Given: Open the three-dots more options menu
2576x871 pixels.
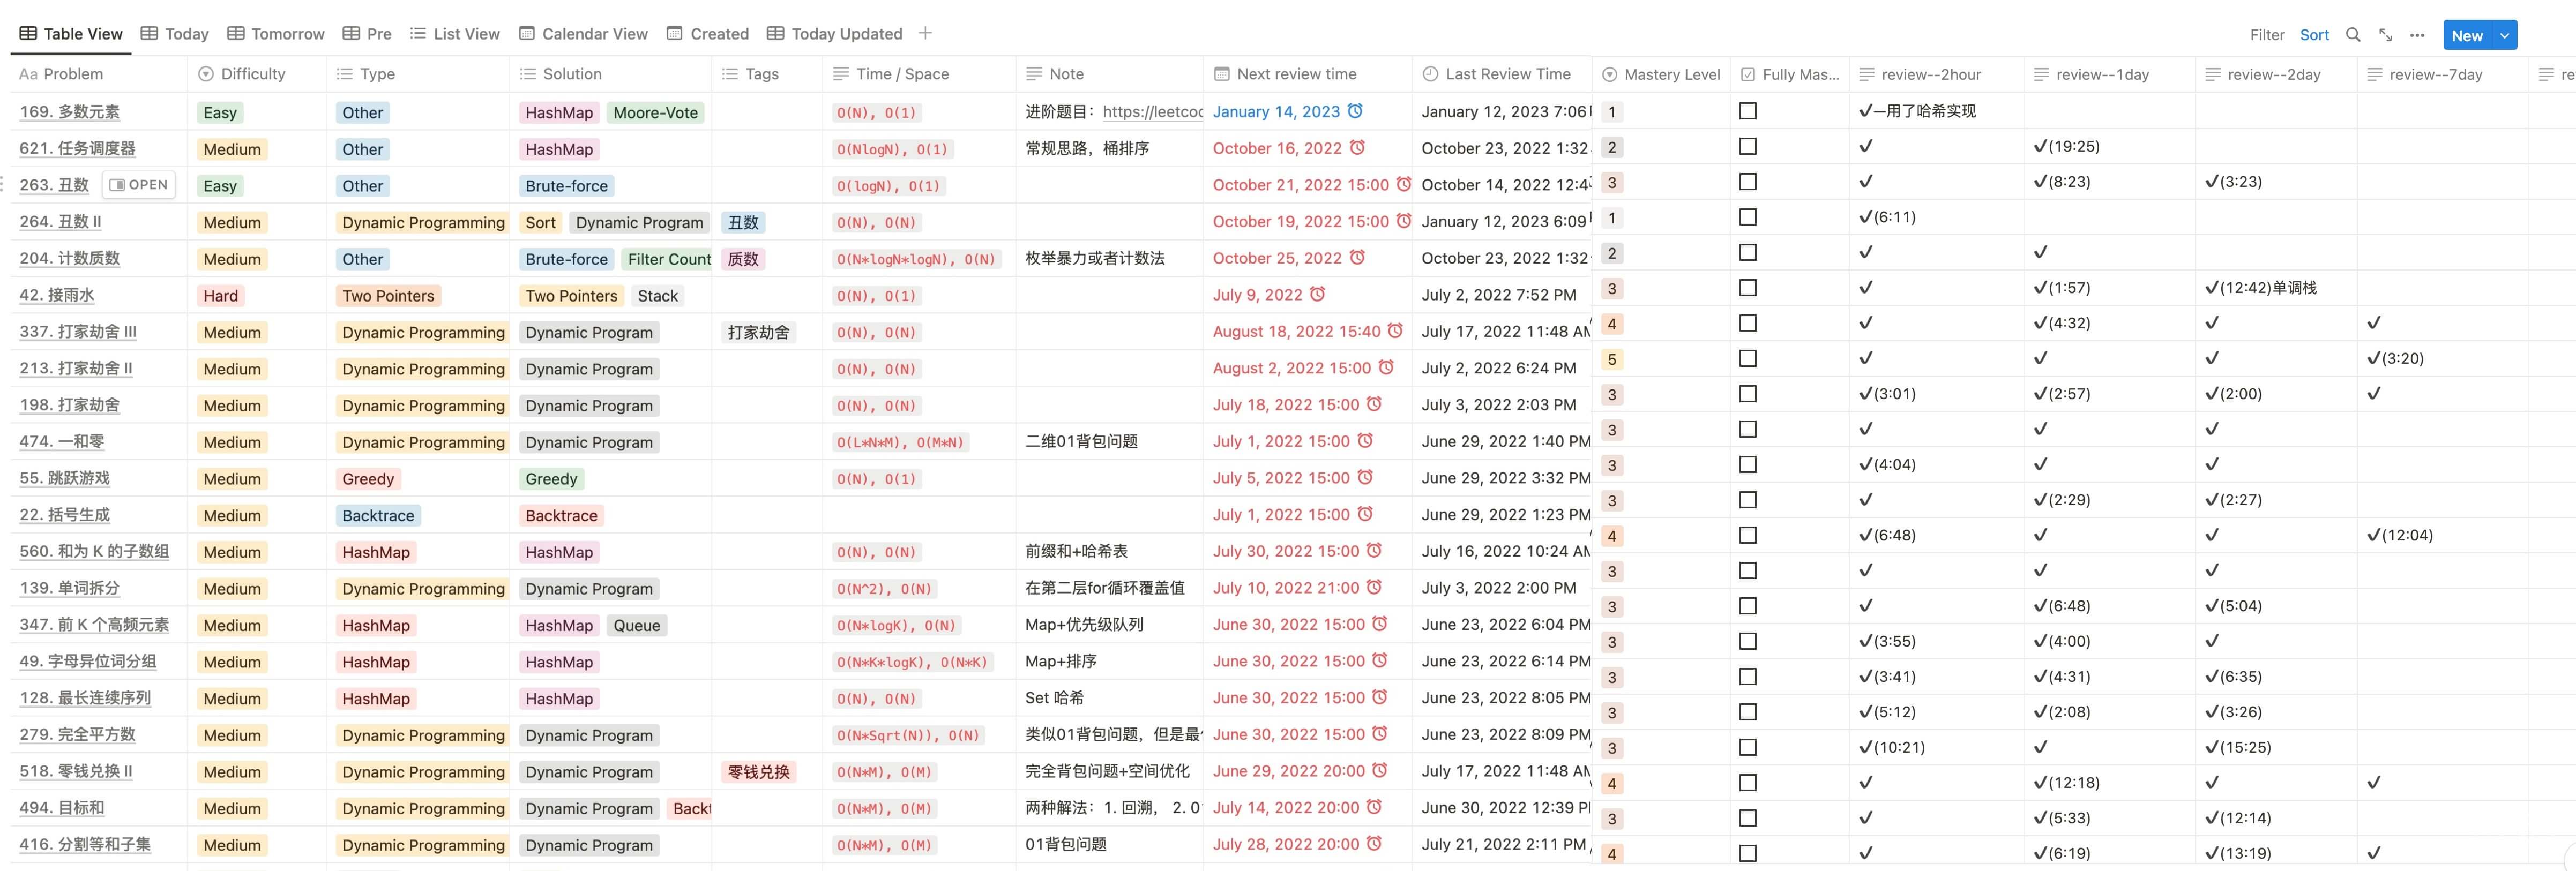Looking at the screenshot, I should pyautogui.click(x=2417, y=35).
